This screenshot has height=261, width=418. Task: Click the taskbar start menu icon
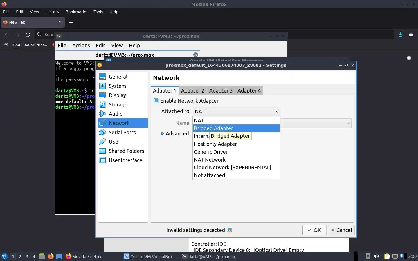pyautogui.click(x=4, y=256)
